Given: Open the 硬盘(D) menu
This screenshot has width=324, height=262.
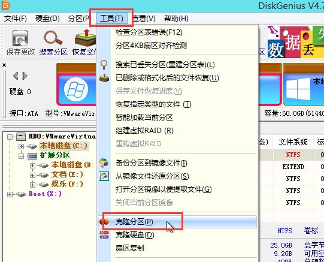Looking at the screenshot, I should (47, 19).
